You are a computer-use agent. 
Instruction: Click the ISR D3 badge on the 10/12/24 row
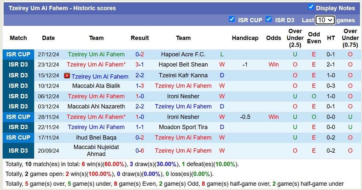pyautogui.click(x=18, y=85)
